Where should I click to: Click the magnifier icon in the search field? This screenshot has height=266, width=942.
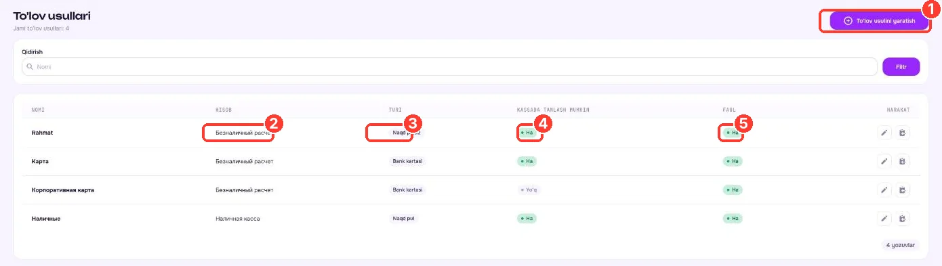(x=30, y=66)
